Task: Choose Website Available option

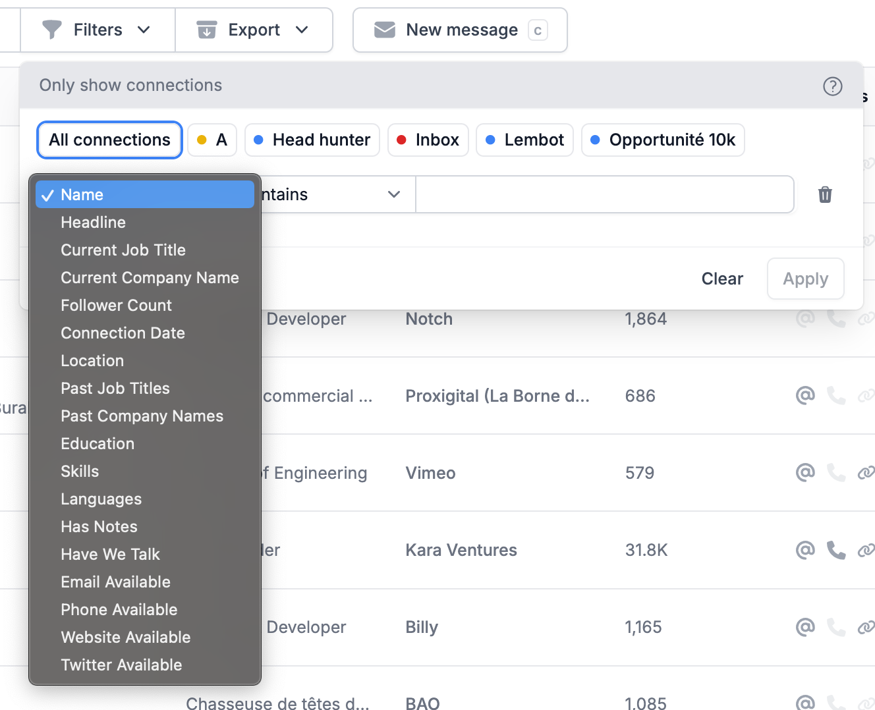Action: click(x=145, y=637)
